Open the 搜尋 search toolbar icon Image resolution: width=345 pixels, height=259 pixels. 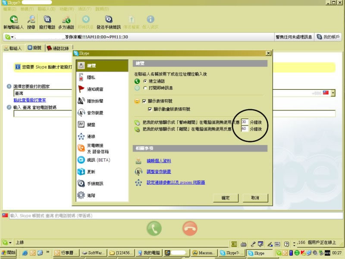(x=31, y=22)
